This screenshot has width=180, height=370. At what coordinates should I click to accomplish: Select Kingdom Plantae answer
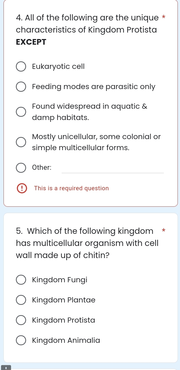[x=21, y=300]
